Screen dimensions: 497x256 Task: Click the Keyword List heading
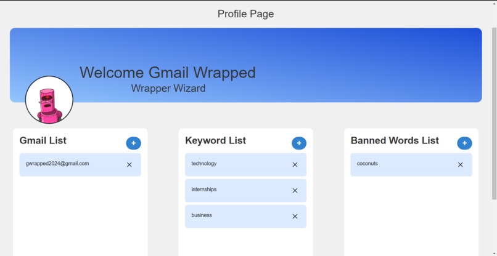[x=216, y=140]
